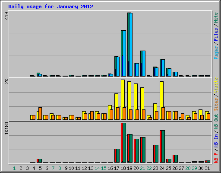This screenshot has width=221, height=173.
Task: Click day label 24 on the axis
Action: click(x=162, y=168)
